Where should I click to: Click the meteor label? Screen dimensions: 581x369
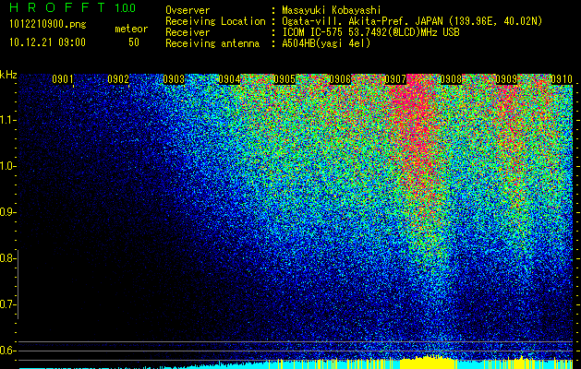[131, 29]
